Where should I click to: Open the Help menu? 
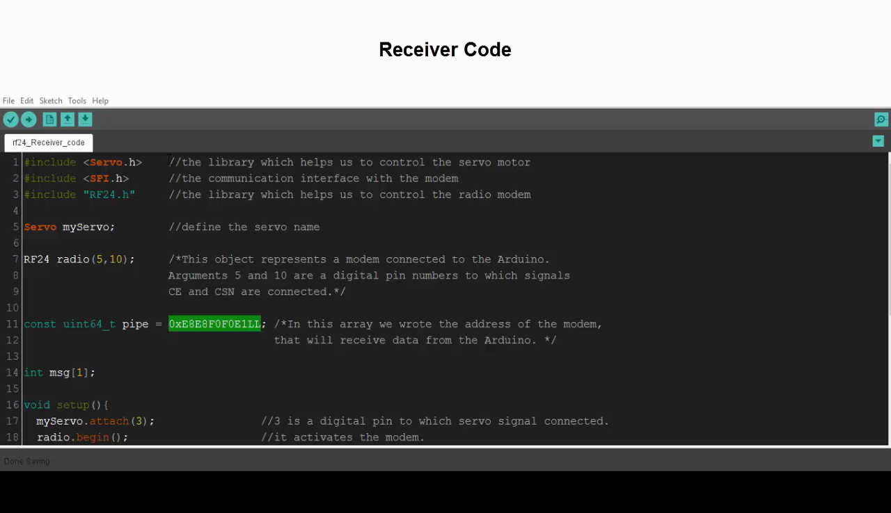coord(100,101)
